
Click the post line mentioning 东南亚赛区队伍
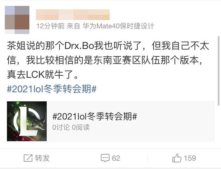[105, 60]
